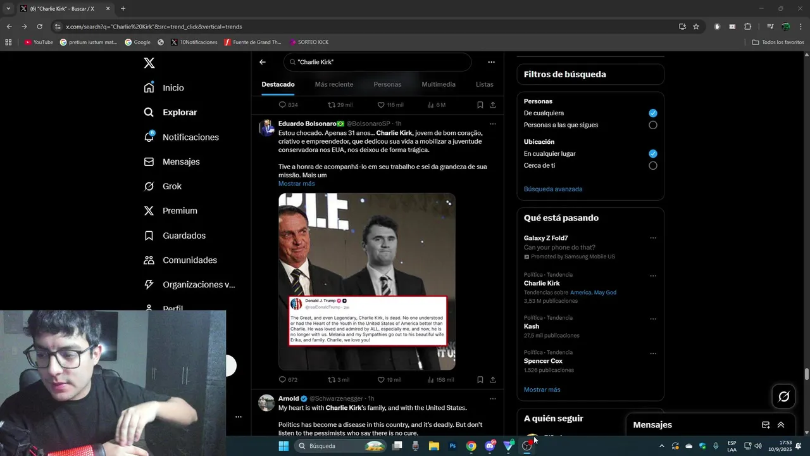The height and width of the screenshot is (456, 810).
Task: Open YouTube bookmark in bookmarks bar
Action: (x=39, y=42)
